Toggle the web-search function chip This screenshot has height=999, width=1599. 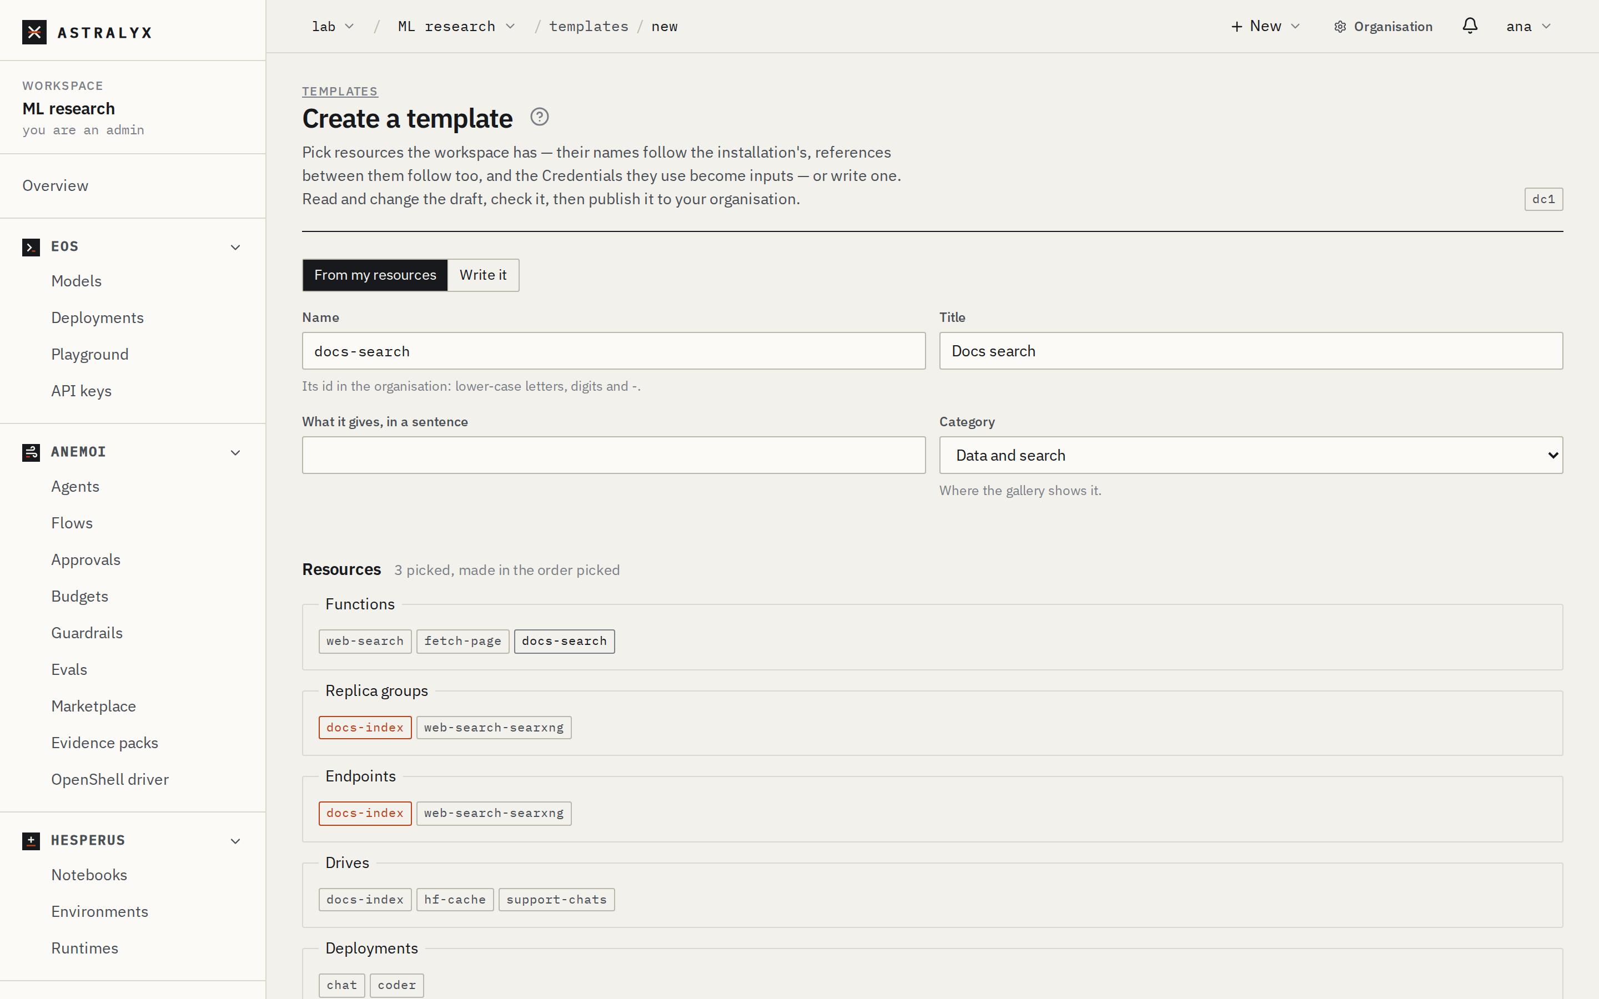[365, 642]
